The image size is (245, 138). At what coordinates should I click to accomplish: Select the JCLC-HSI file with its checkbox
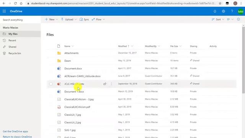click(x=51, y=84)
